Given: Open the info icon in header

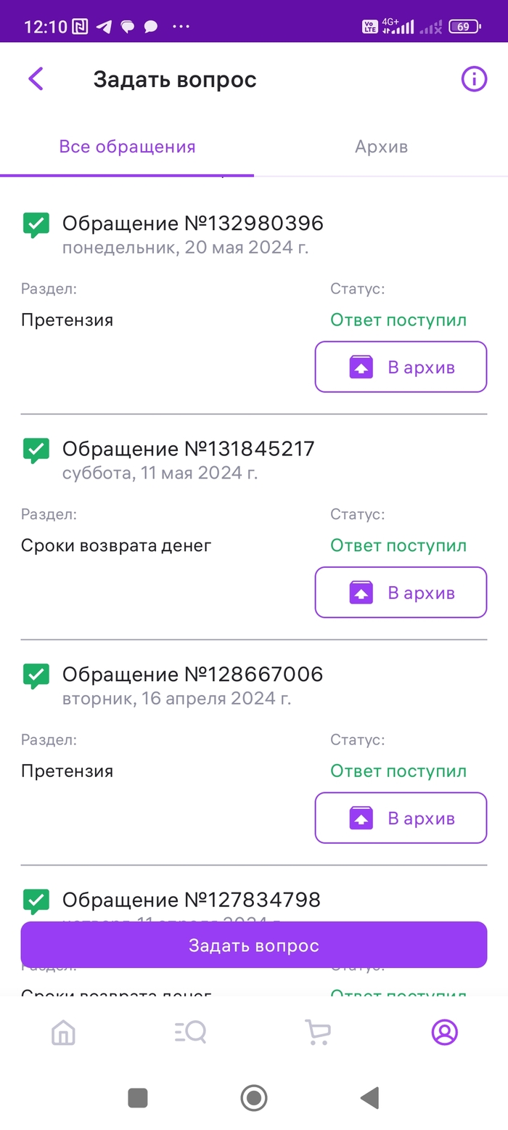Looking at the screenshot, I should coord(474,79).
